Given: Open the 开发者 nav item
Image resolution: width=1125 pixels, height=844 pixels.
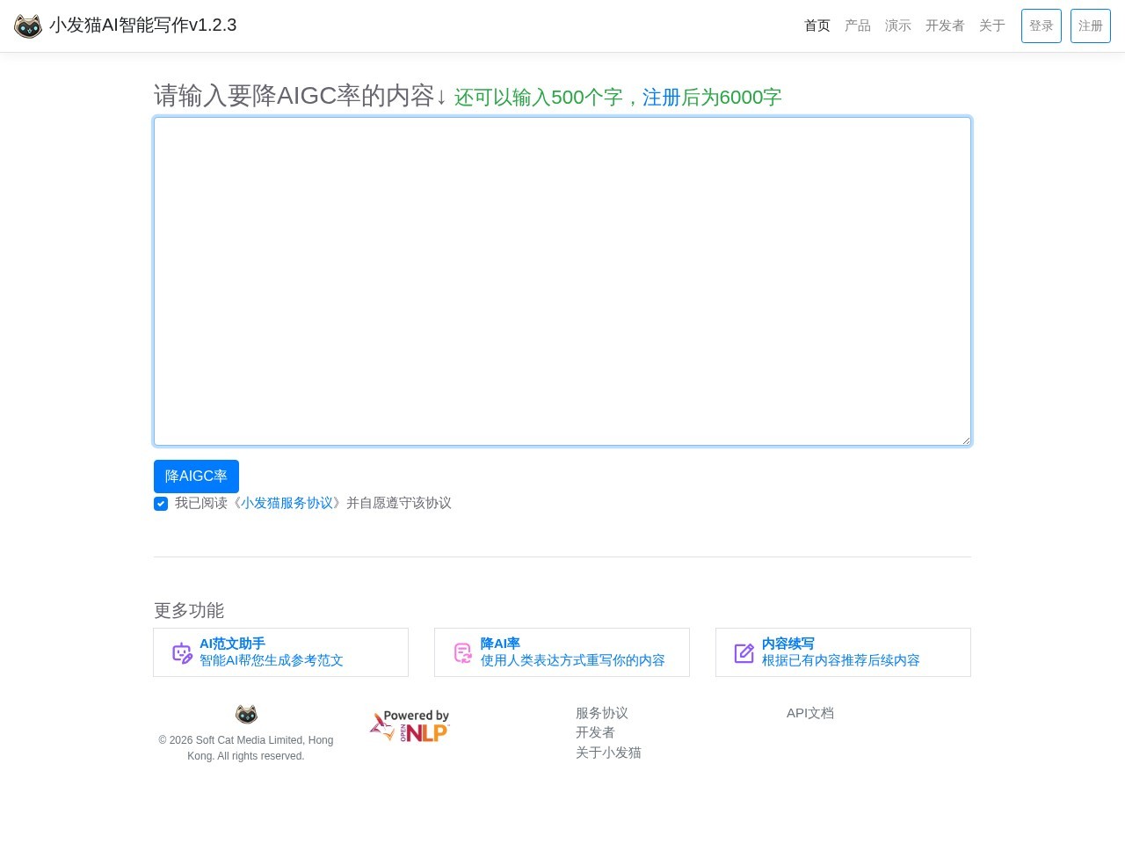Looking at the screenshot, I should pyautogui.click(x=945, y=25).
